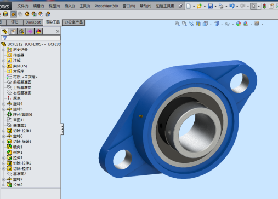Click the Section View icon
The height and width of the screenshot is (199, 278).
198,24
